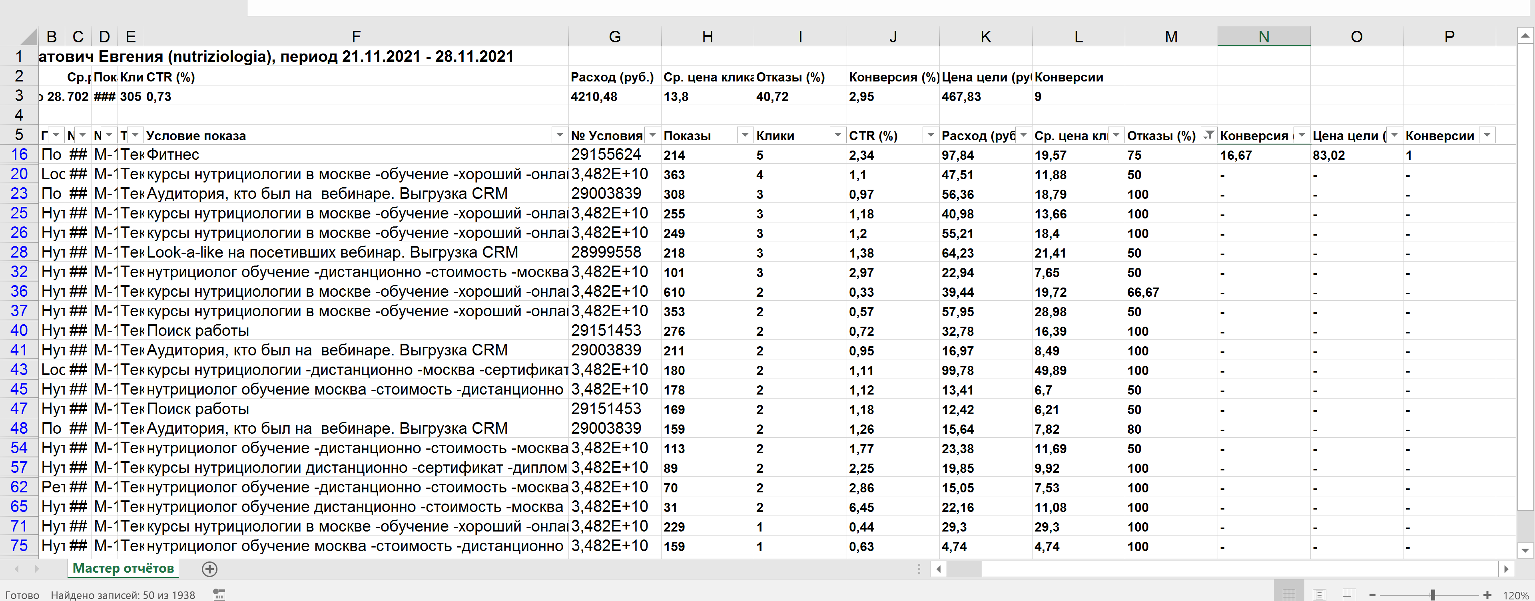Viewport: 1535px width, 601px height.
Task: Select the Мастер отчётов sheet tab
Action: click(124, 568)
